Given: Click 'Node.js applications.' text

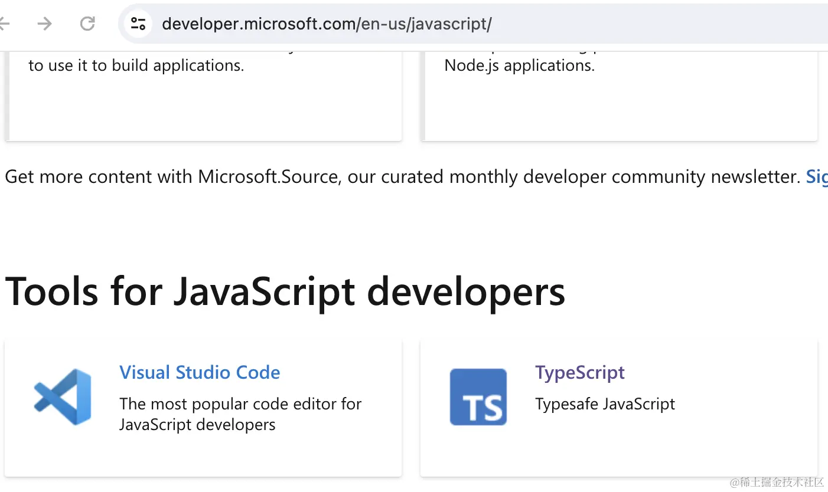Looking at the screenshot, I should click(520, 65).
